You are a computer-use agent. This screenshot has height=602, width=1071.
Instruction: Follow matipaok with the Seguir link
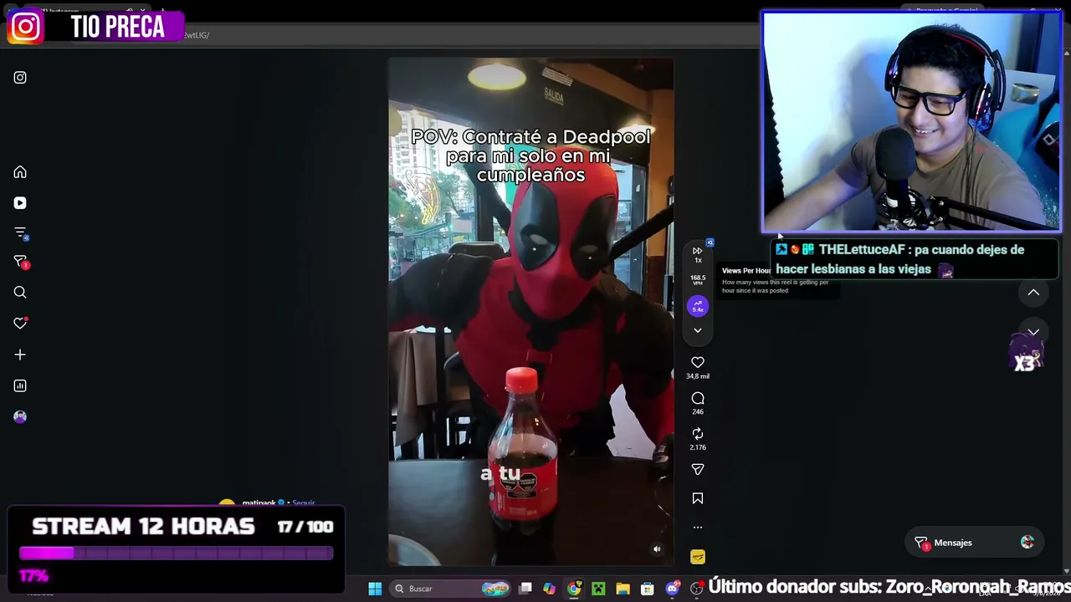304,503
